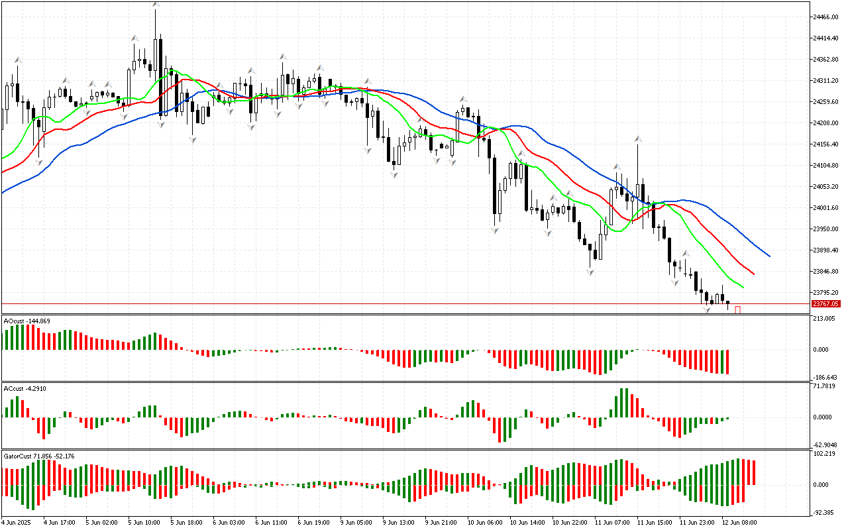This screenshot has width=848, height=530.
Task: Select the down fractal below the 9 Jun 13:00 low
Action: [x=394, y=174]
